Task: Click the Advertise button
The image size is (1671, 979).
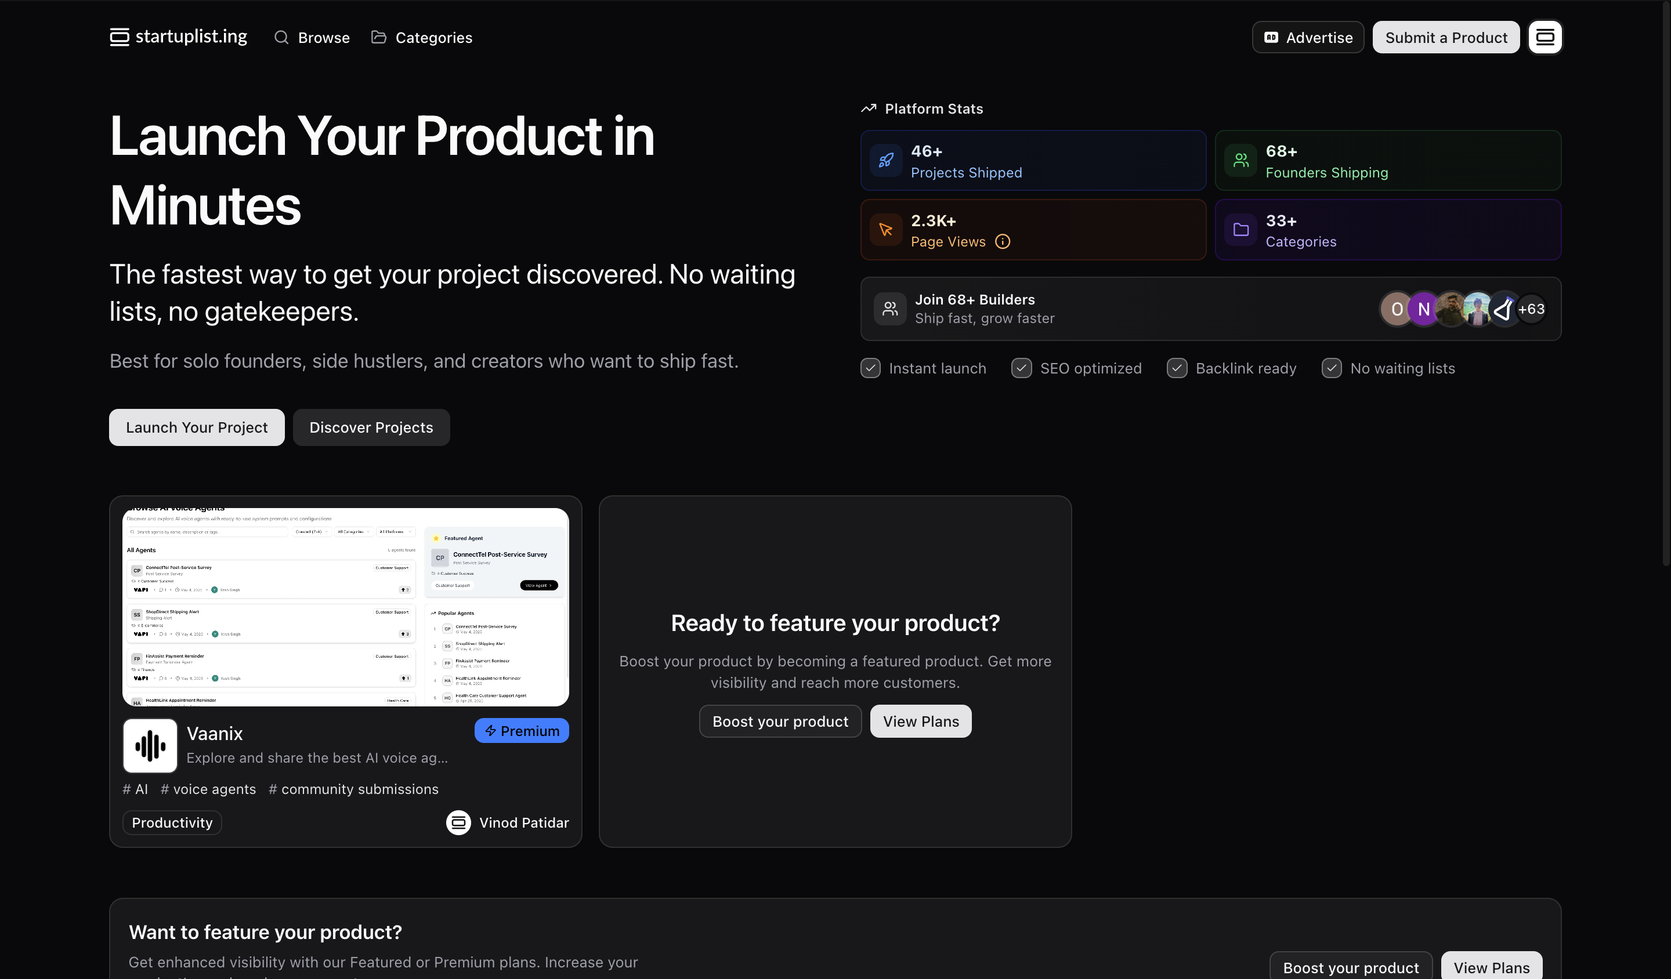Action: 1308,38
